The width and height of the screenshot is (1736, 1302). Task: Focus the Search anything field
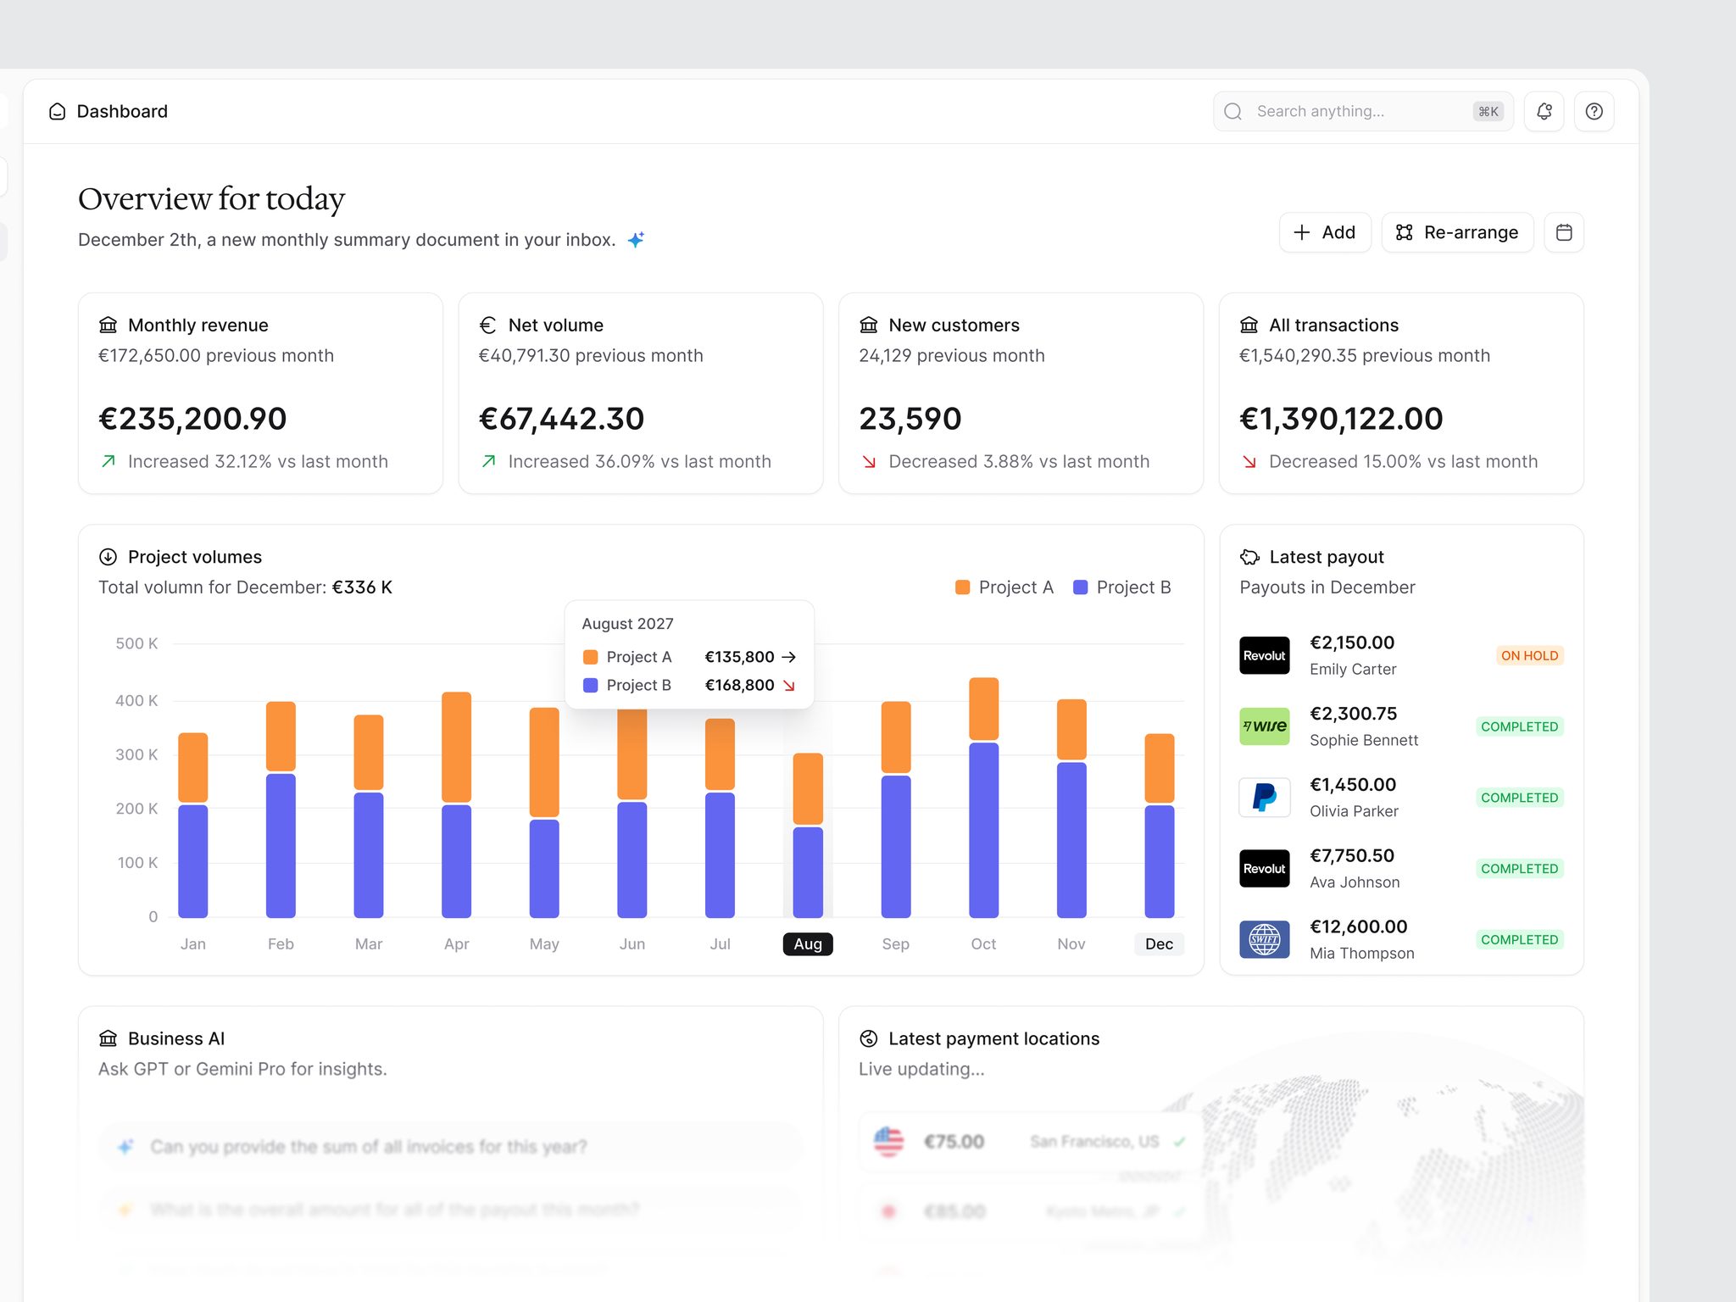pos(1363,111)
